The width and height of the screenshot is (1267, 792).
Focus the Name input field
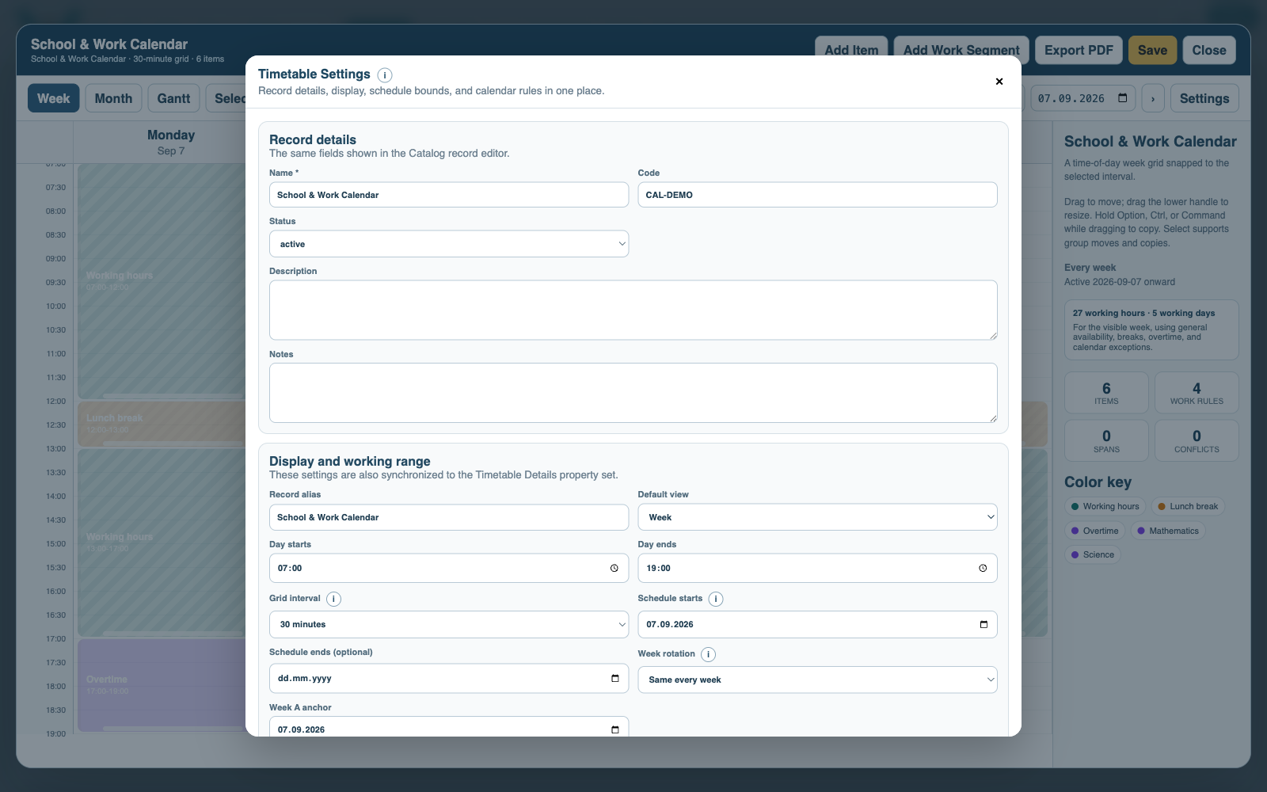pos(449,195)
